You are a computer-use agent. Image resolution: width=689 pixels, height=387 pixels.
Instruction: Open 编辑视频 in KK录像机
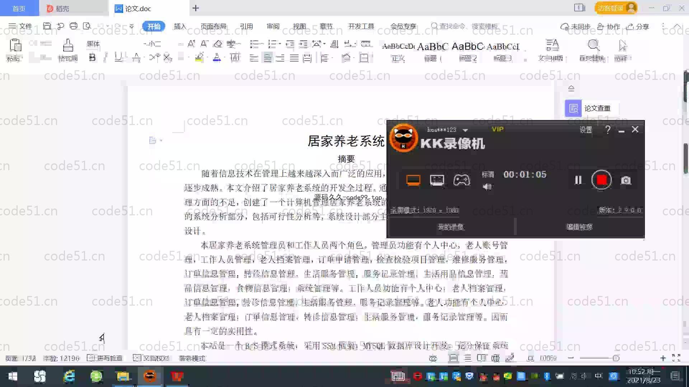pos(580,227)
